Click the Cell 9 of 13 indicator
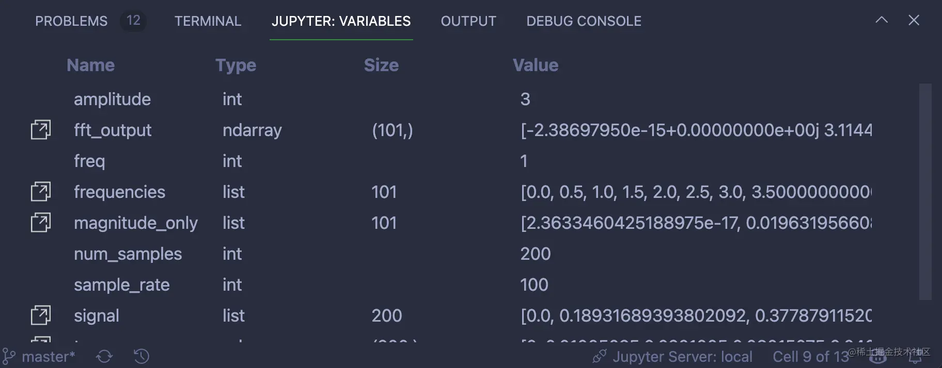 (x=810, y=357)
